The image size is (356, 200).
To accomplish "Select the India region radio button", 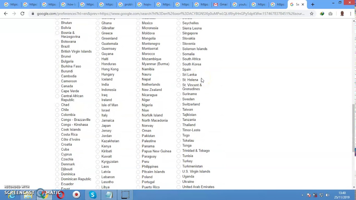I will (x=98, y=85).
